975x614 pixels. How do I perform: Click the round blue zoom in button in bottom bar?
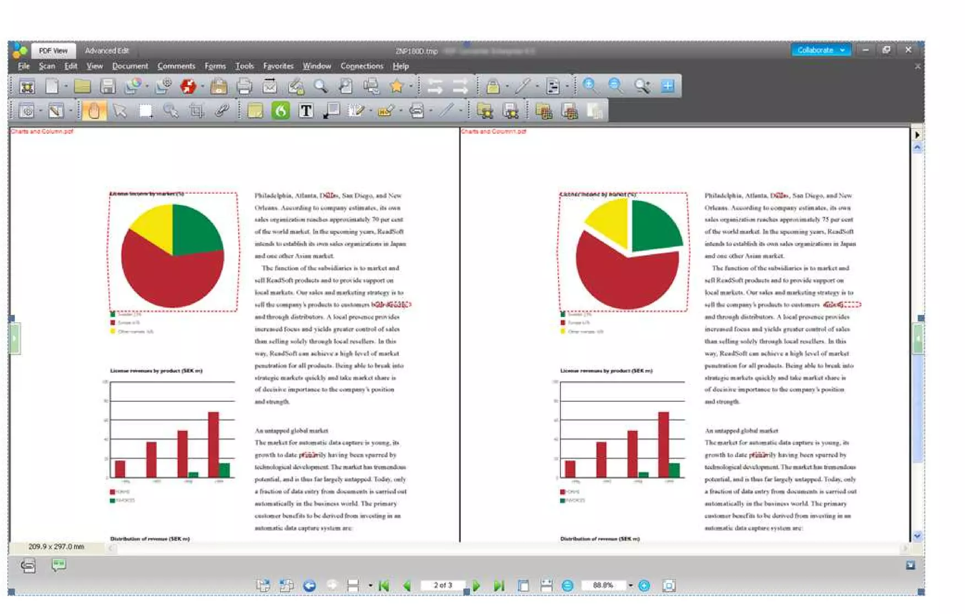click(643, 585)
